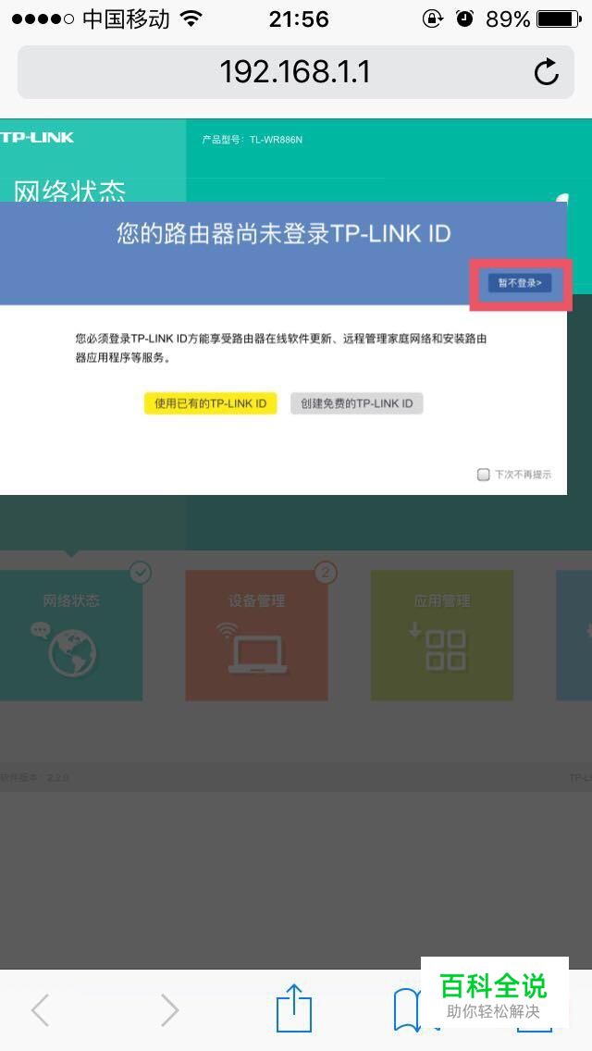Tap the Safari reload page icon
592x1051 pixels.
547,72
